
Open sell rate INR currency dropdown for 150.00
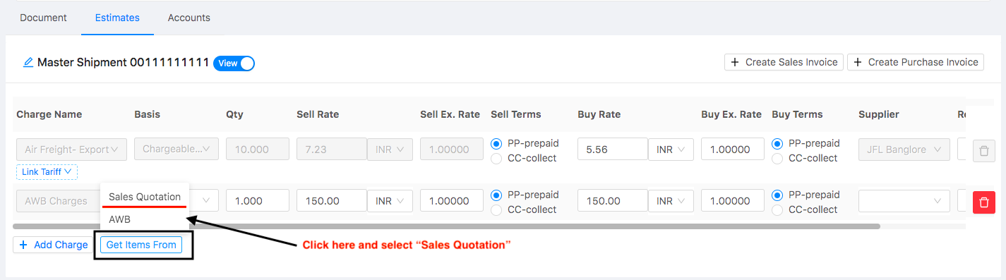(390, 201)
